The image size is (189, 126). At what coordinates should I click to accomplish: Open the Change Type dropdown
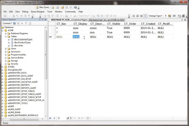155,16
